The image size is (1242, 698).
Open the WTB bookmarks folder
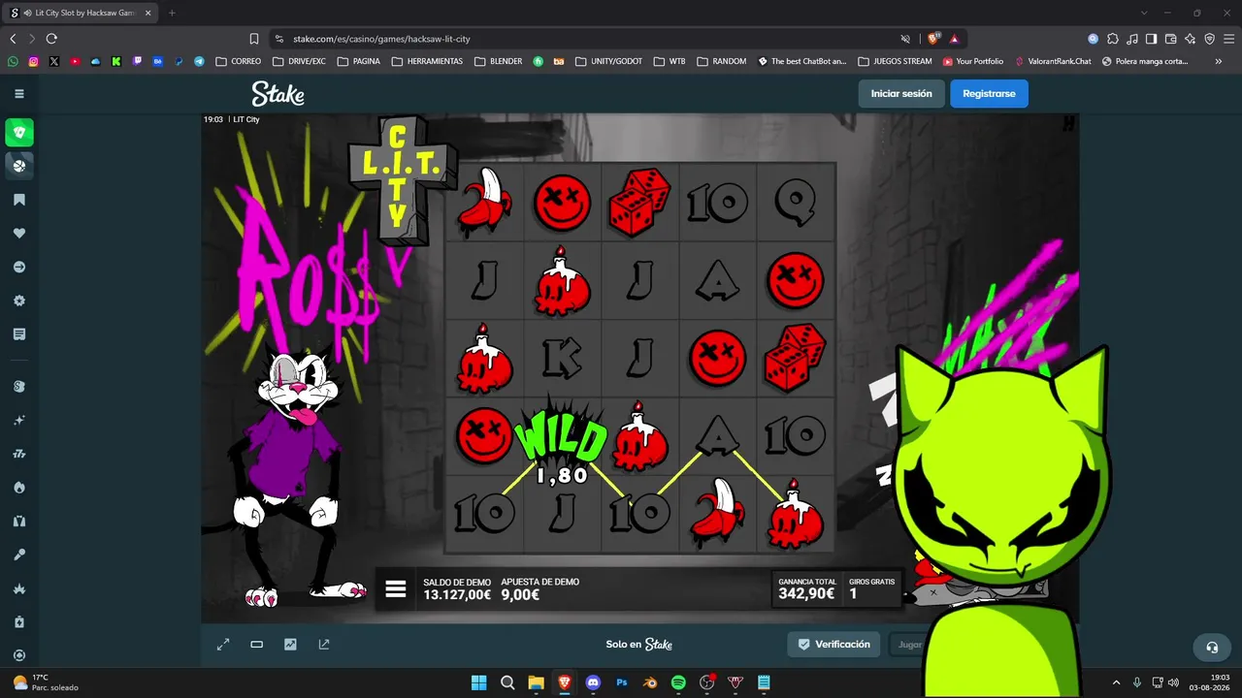pos(669,61)
